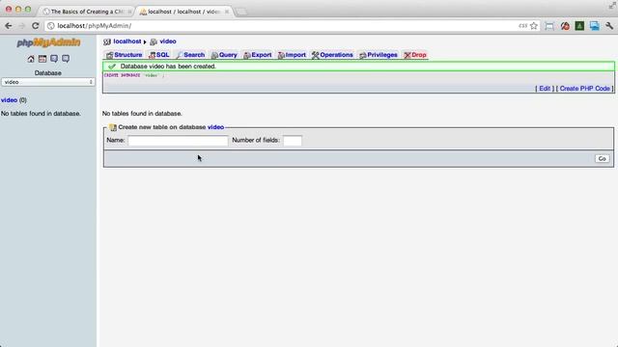Go back with browser back arrow

pos(9,26)
